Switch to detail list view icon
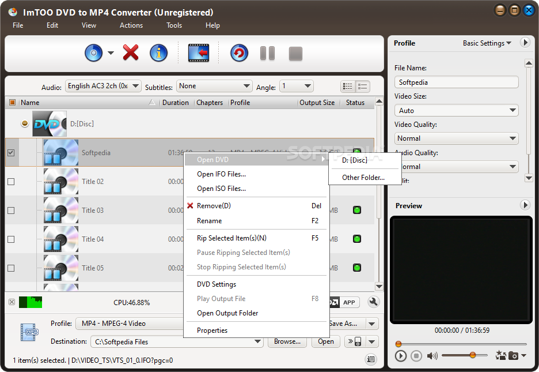The height and width of the screenshot is (372, 539). pos(363,87)
